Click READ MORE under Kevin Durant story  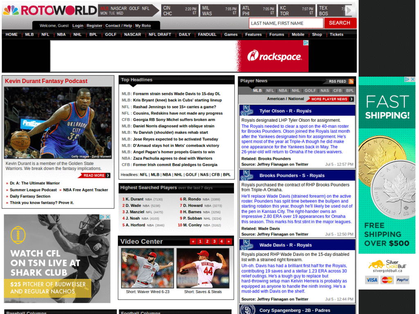(94, 175)
